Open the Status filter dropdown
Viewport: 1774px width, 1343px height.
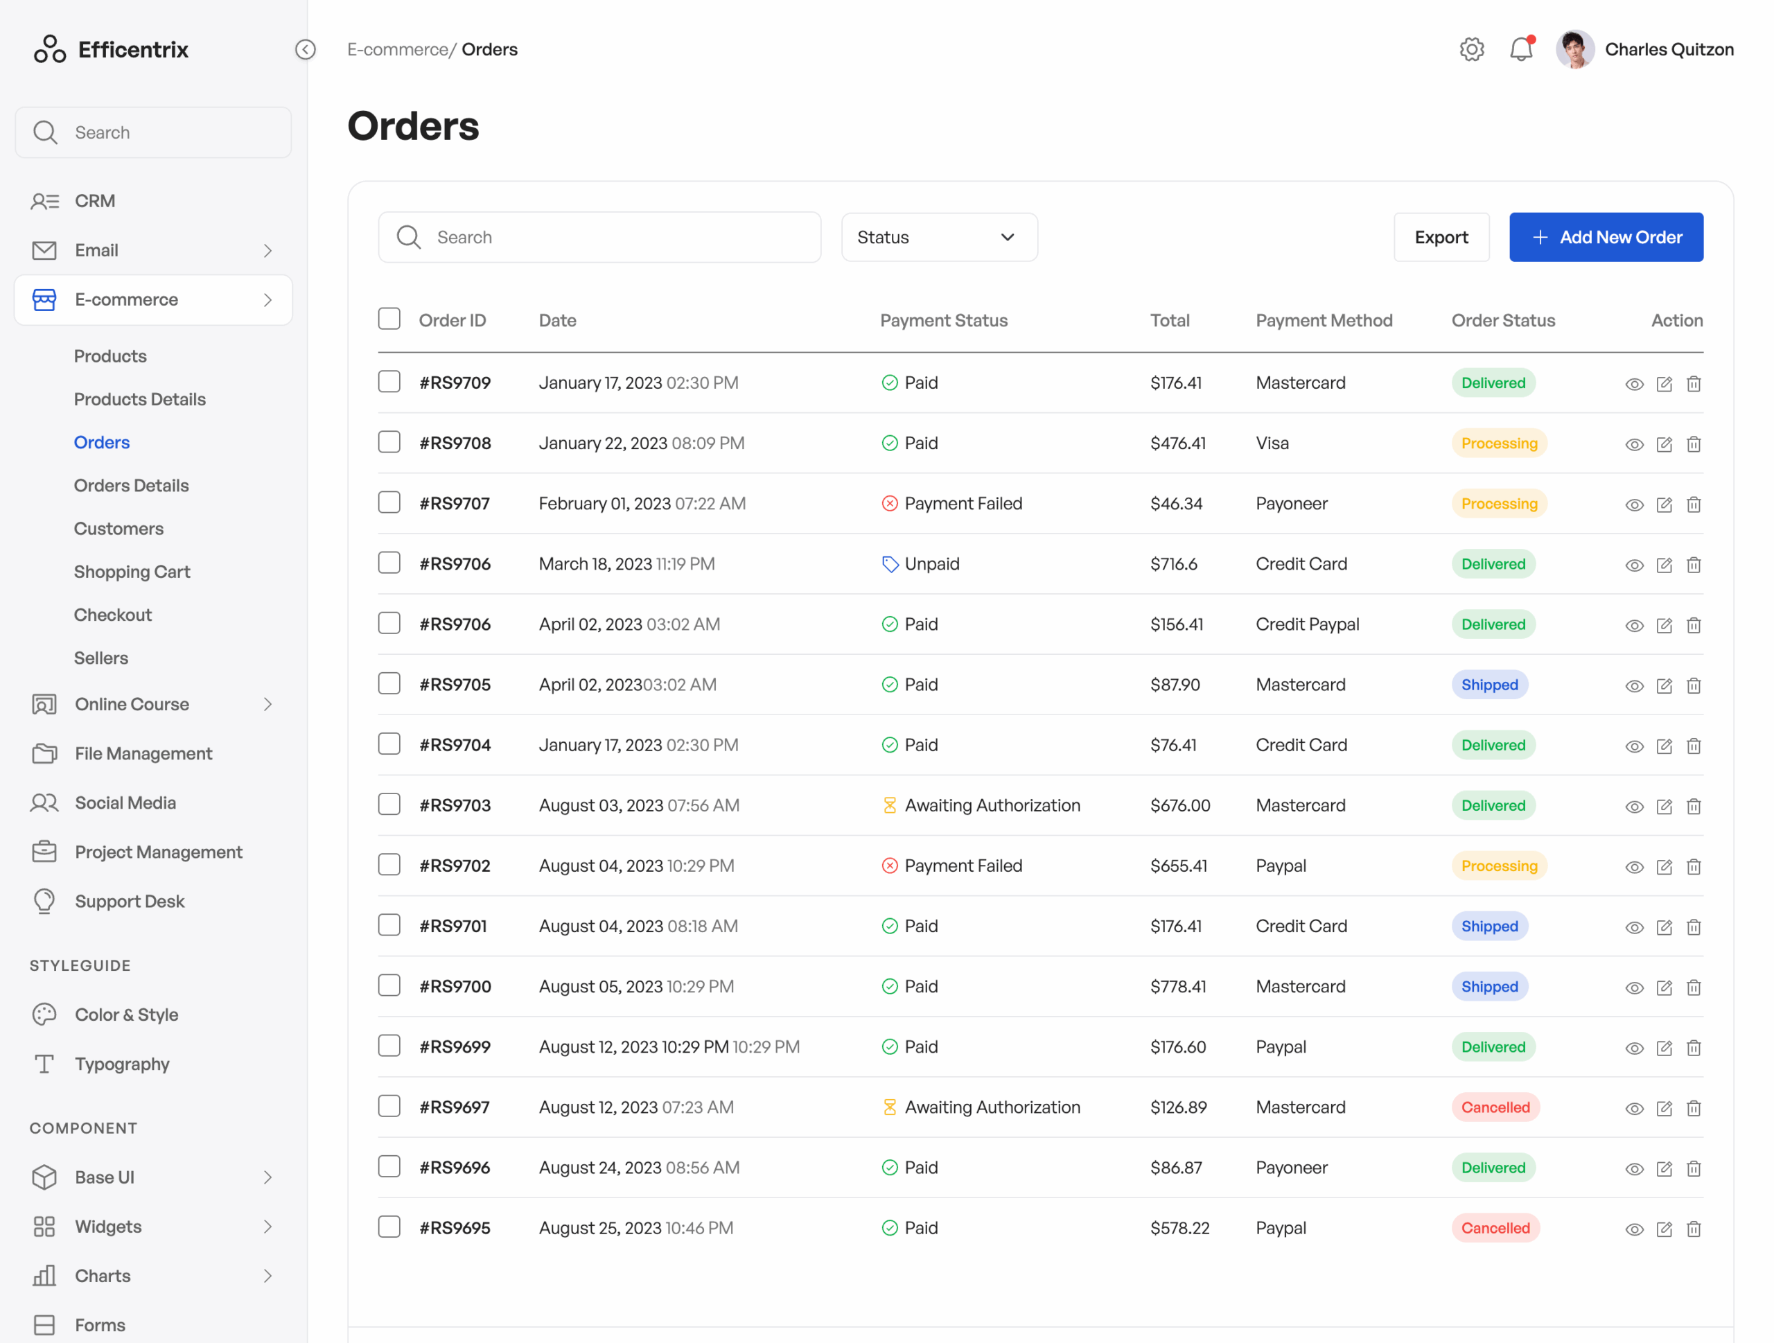point(939,236)
